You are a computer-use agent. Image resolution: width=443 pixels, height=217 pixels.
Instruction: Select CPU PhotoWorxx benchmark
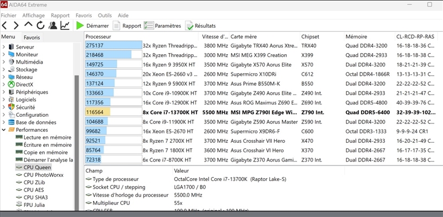[x=44, y=175]
